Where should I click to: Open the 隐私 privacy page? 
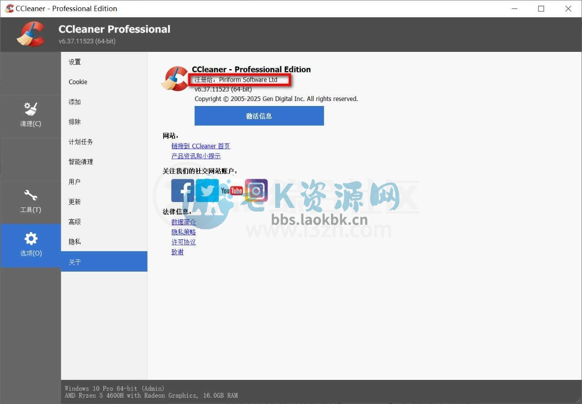[104, 242]
